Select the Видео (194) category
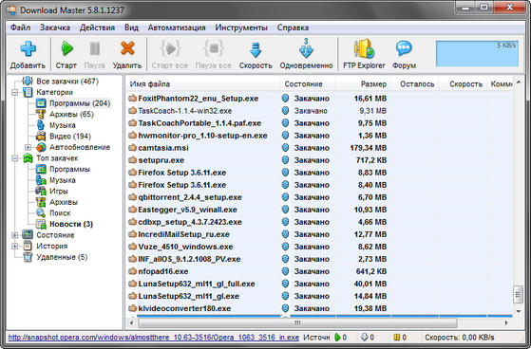This screenshot has width=531, height=349. 70,137
